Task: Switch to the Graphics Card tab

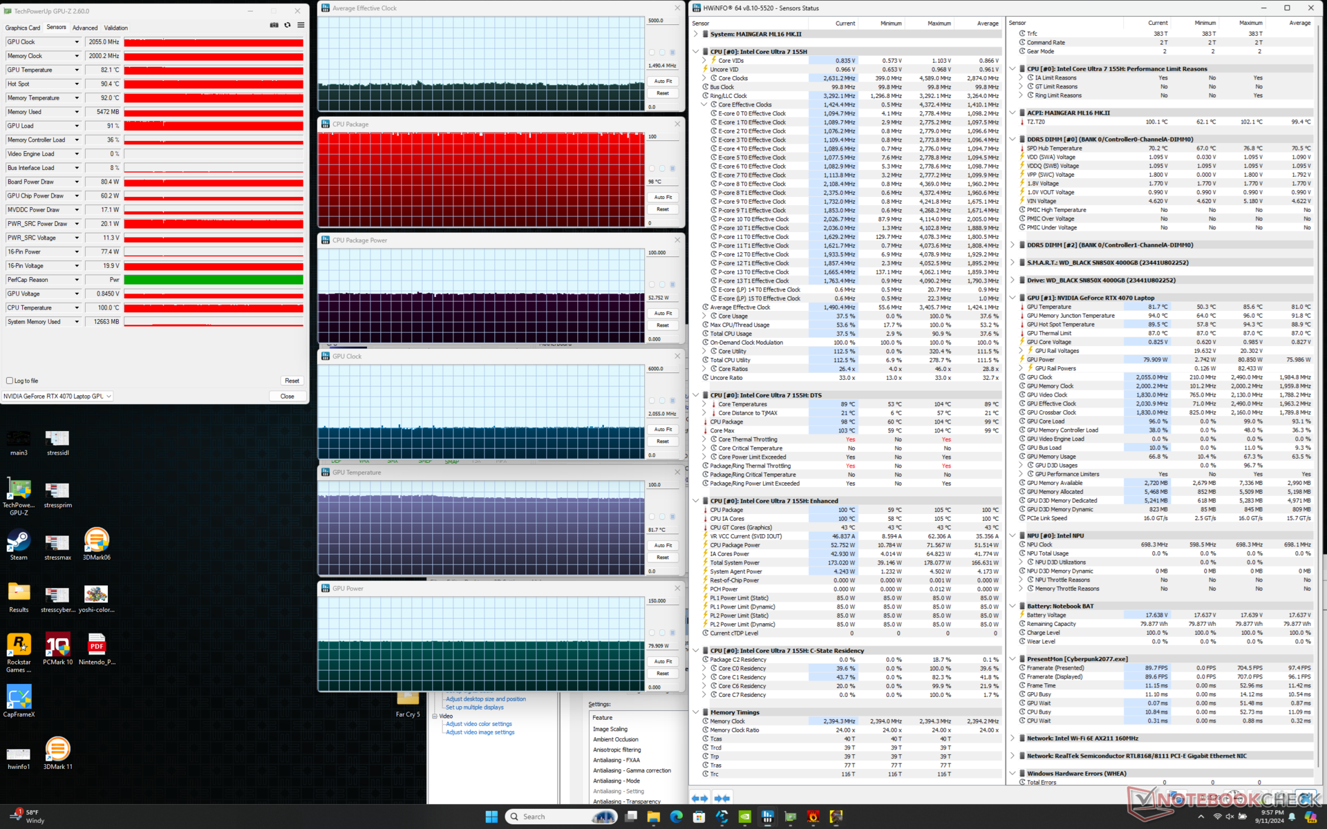Action: (x=23, y=28)
